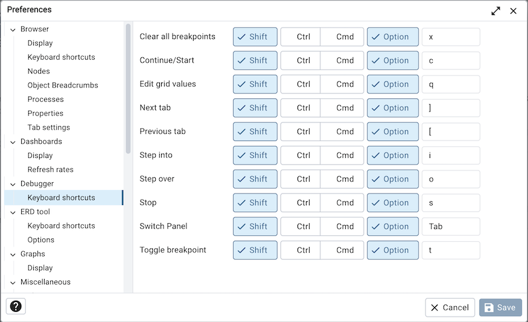Click the Cancel button
The image size is (528, 322).
450,308
